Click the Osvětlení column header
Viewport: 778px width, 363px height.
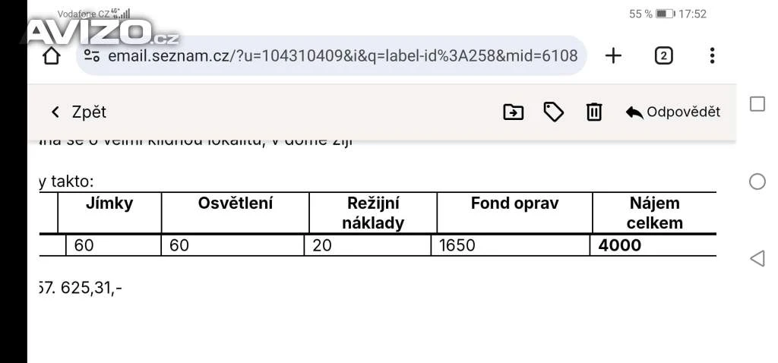(235, 204)
